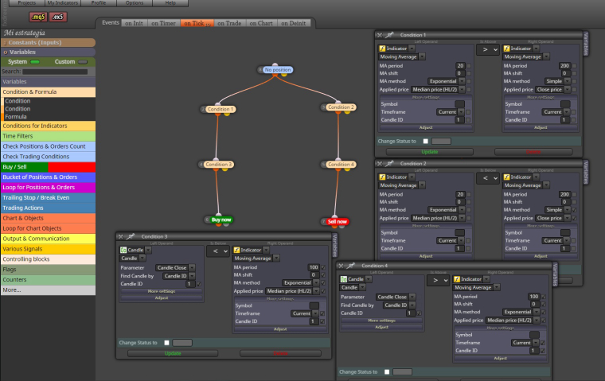Open the Is Above operator dropdown in Condition 1
Image resolution: width=605 pixels, height=381 pixels.
coord(488,49)
